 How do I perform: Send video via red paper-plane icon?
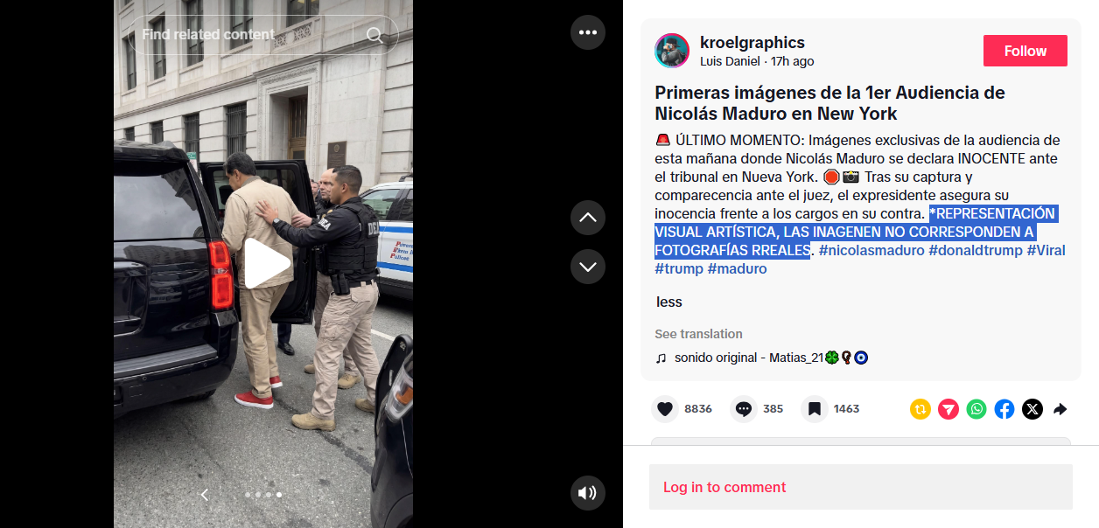pos(948,409)
